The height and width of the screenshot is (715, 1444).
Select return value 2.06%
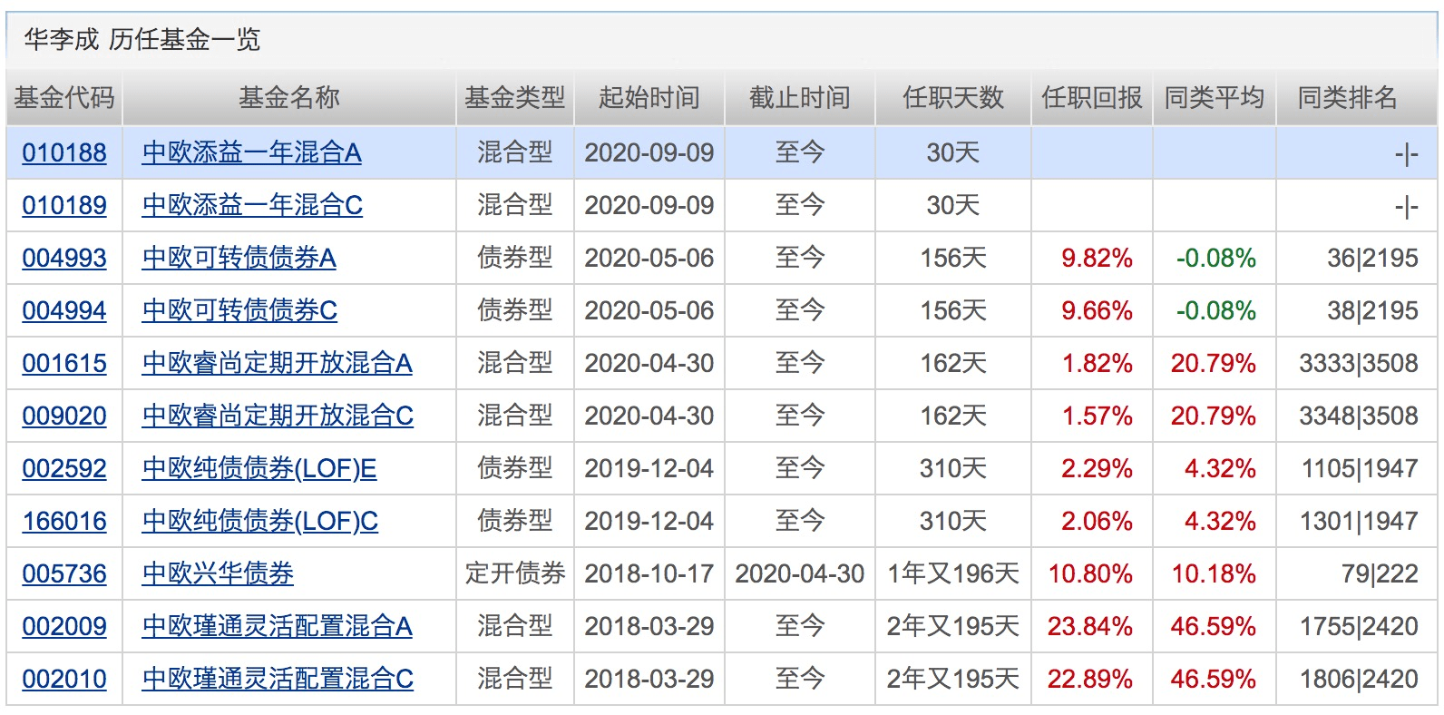1097,522
